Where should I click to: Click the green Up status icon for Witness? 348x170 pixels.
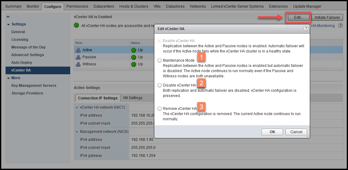click(x=133, y=64)
